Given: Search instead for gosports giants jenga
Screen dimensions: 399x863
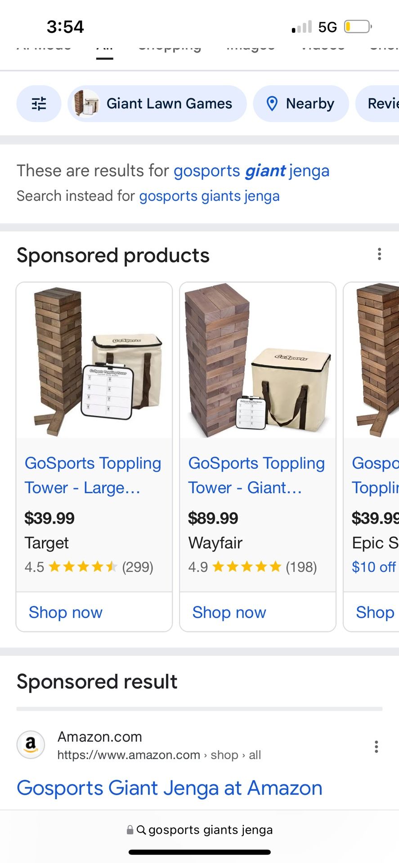Looking at the screenshot, I should click(x=209, y=196).
